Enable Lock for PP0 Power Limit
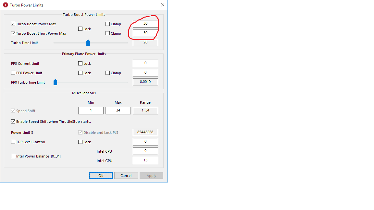Screen dimensions: 374x210 coord(81,73)
